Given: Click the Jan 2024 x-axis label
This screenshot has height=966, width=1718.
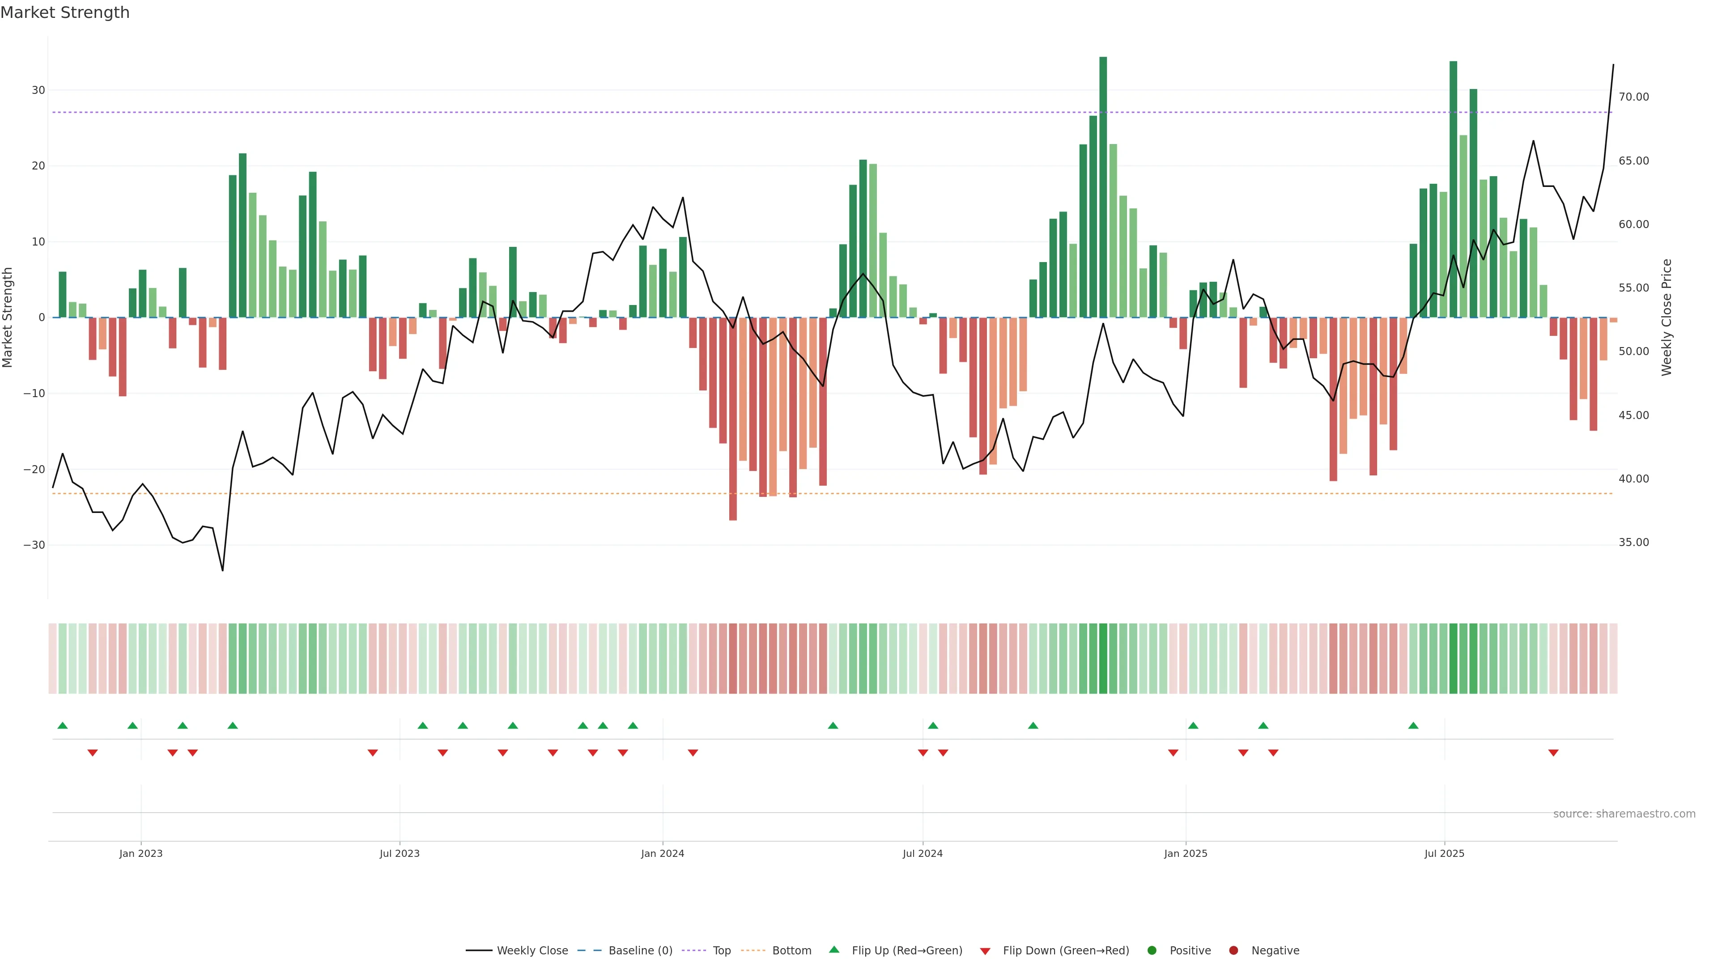Looking at the screenshot, I should tap(662, 853).
